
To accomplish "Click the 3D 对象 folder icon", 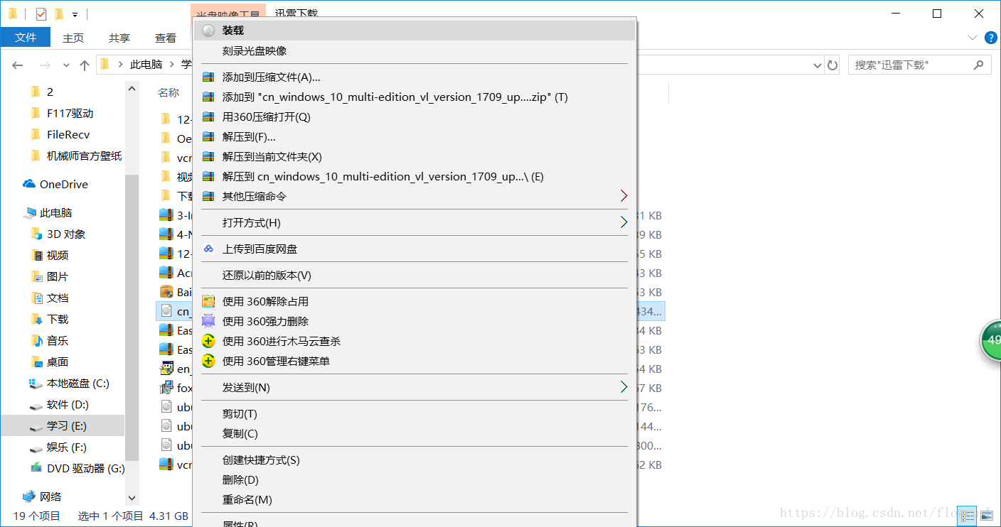I will (36, 234).
